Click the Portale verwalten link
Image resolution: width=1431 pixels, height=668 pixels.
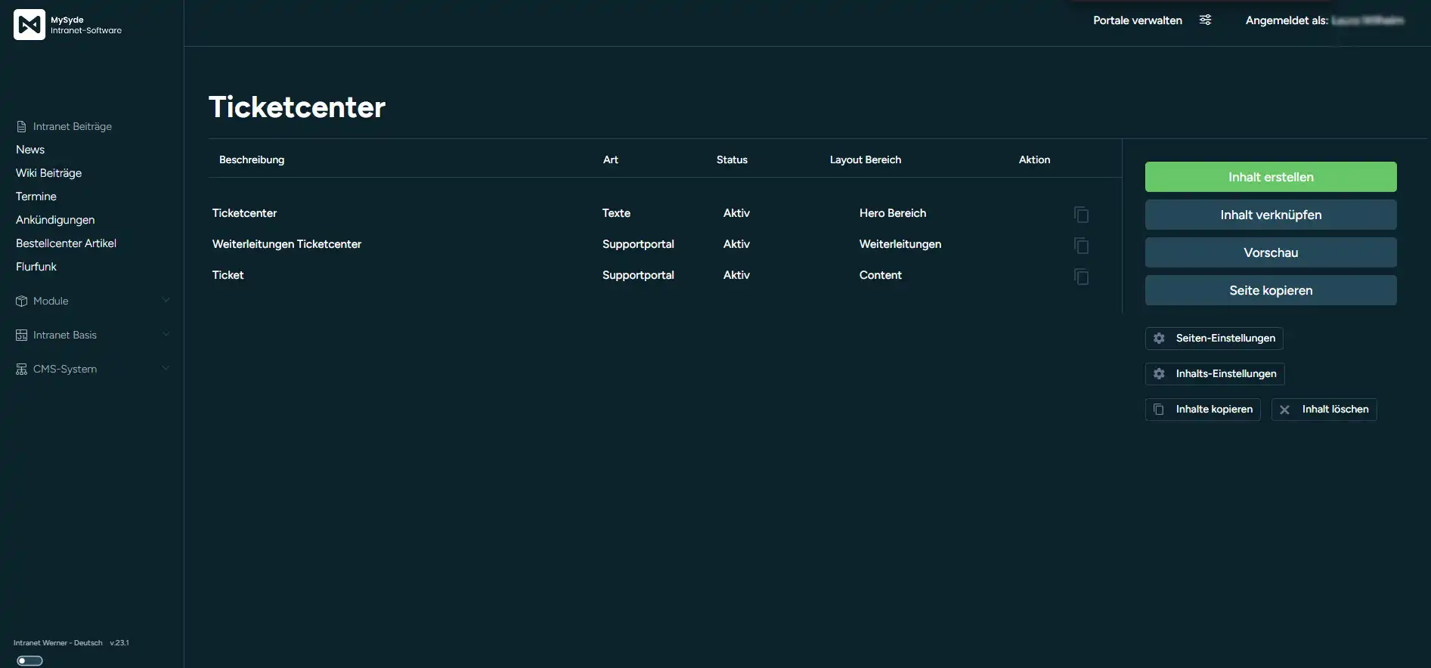click(x=1137, y=20)
